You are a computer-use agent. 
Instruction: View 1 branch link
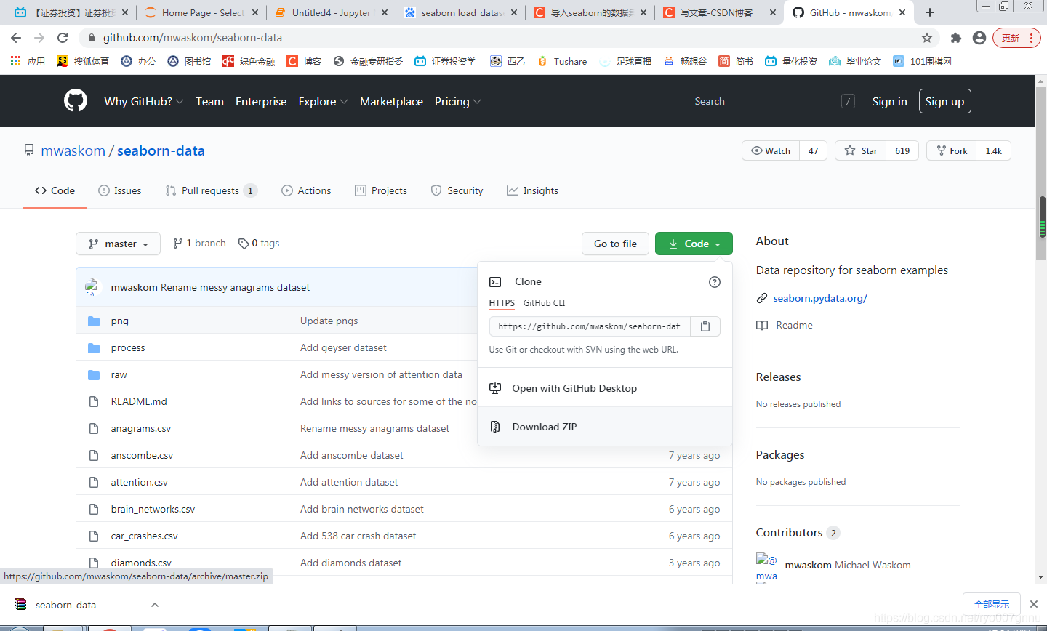[199, 244]
